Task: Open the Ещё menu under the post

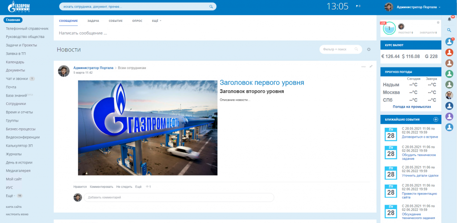Action: [138, 186]
